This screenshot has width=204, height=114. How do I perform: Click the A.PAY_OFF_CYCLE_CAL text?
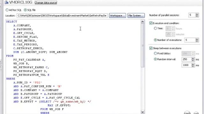tap(63, 98)
